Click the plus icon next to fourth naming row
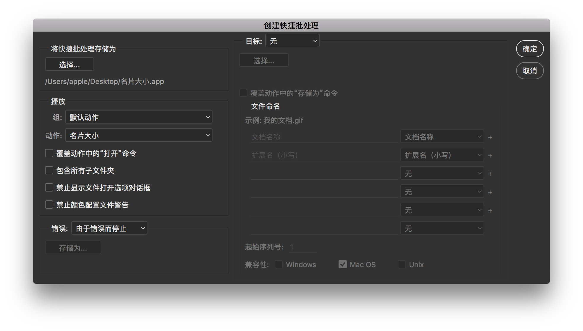The image size is (583, 331). pos(490,192)
